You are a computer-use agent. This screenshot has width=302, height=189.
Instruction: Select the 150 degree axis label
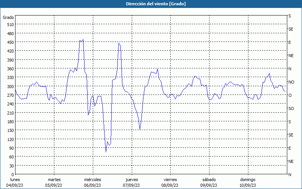pyautogui.click(x=11, y=130)
